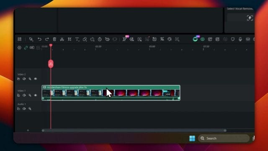Viewport: 268px width, 151px height.
Task: Click the red playhead scissors split button
Action: coord(51,64)
